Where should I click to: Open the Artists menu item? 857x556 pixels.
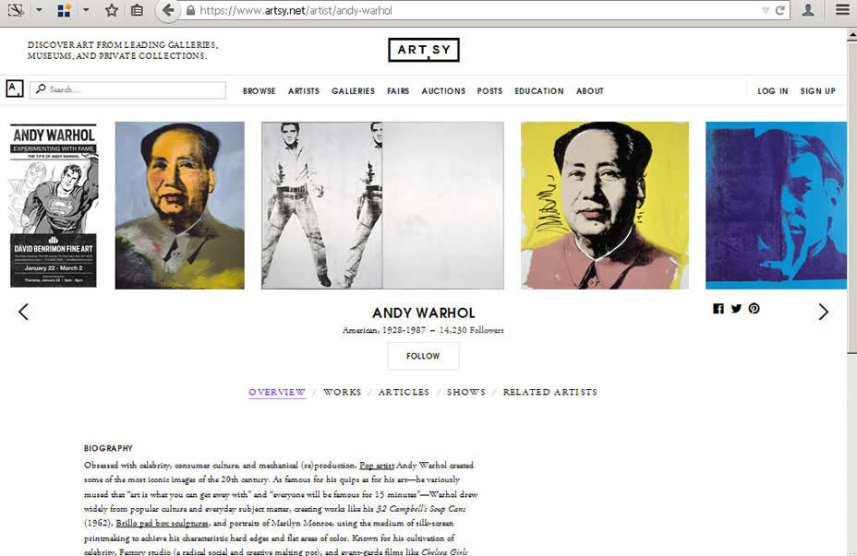[304, 91]
